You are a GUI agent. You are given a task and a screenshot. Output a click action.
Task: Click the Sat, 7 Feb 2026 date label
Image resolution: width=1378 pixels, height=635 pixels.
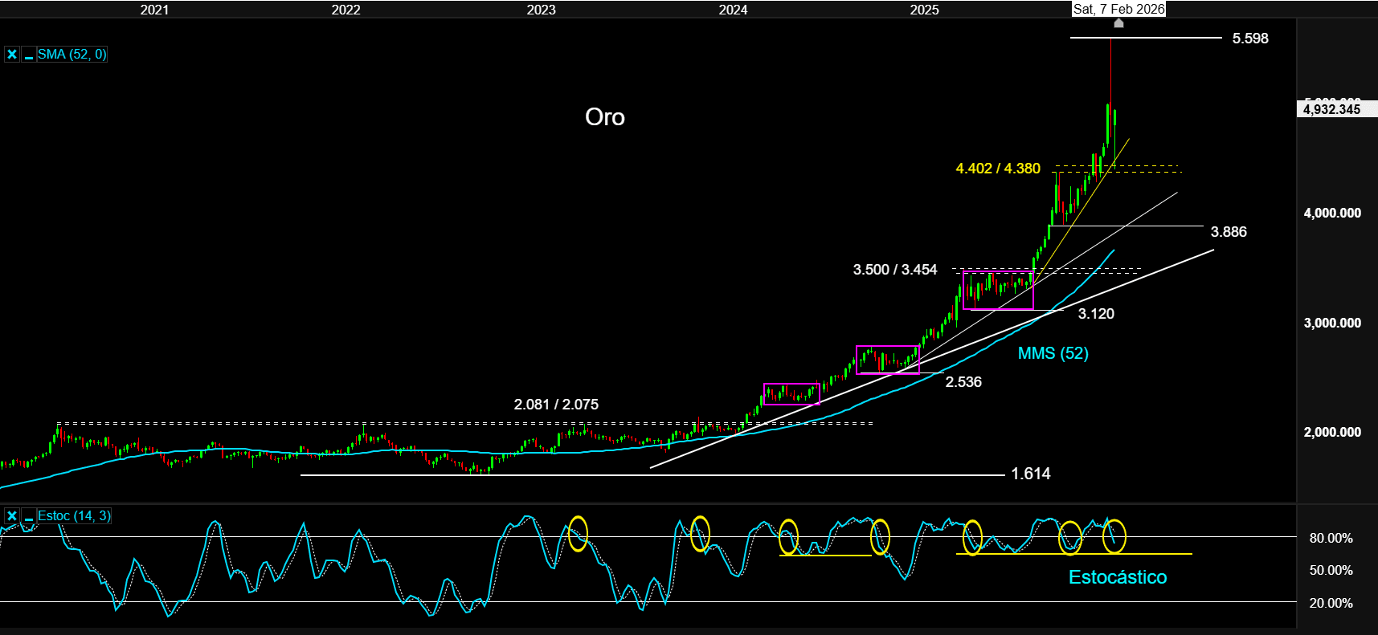click(x=1118, y=9)
